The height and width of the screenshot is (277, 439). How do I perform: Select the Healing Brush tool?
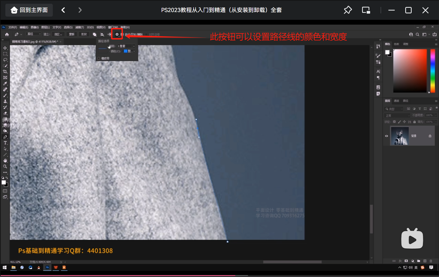pyautogui.click(x=5, y=89)
